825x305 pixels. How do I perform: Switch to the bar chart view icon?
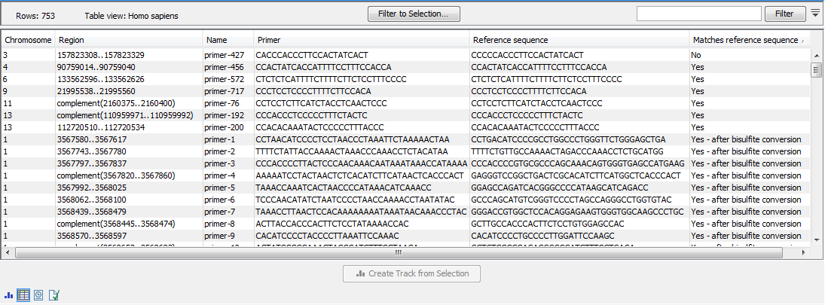[x=8, y=295]
